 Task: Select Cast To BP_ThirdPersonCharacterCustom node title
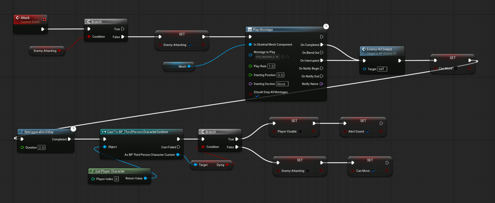pyautogui.click(x=137, y=132)
